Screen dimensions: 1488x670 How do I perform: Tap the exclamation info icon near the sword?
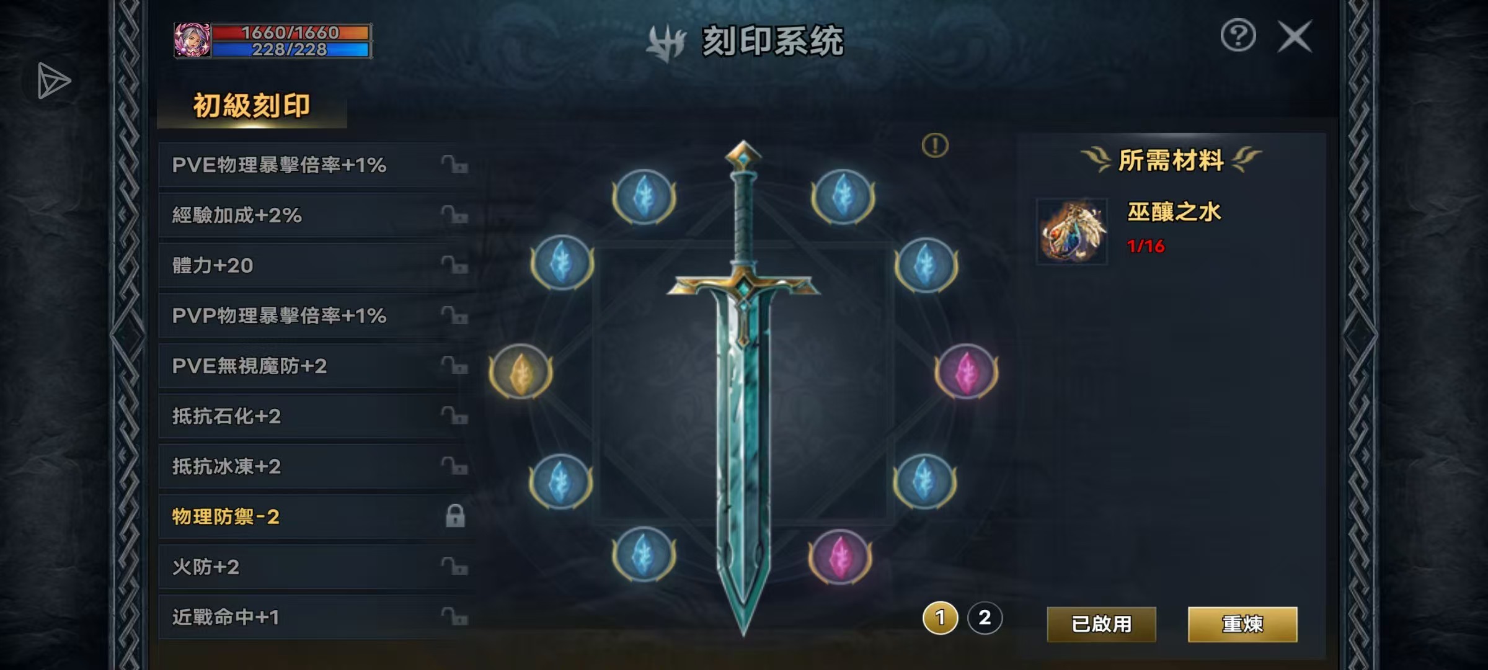point(935,146)
